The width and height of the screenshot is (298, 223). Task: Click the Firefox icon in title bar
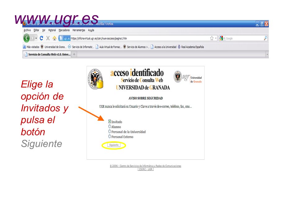point(24,24)
